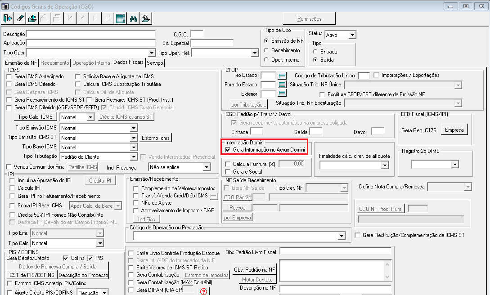Check Importações / Exportações box
490x295 pixels.
coord(376,75)
